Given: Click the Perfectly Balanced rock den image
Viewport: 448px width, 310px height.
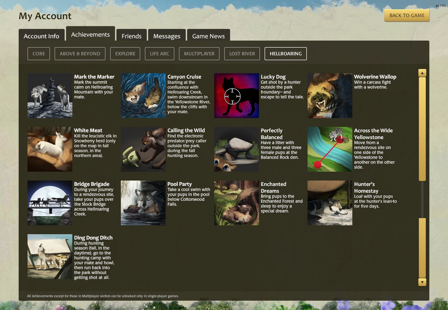Looking at the screenshot, I should coord(236,149).
